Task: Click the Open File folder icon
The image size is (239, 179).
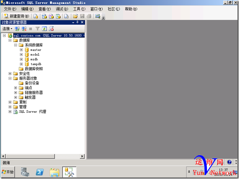Action: [x=75, y=16]
